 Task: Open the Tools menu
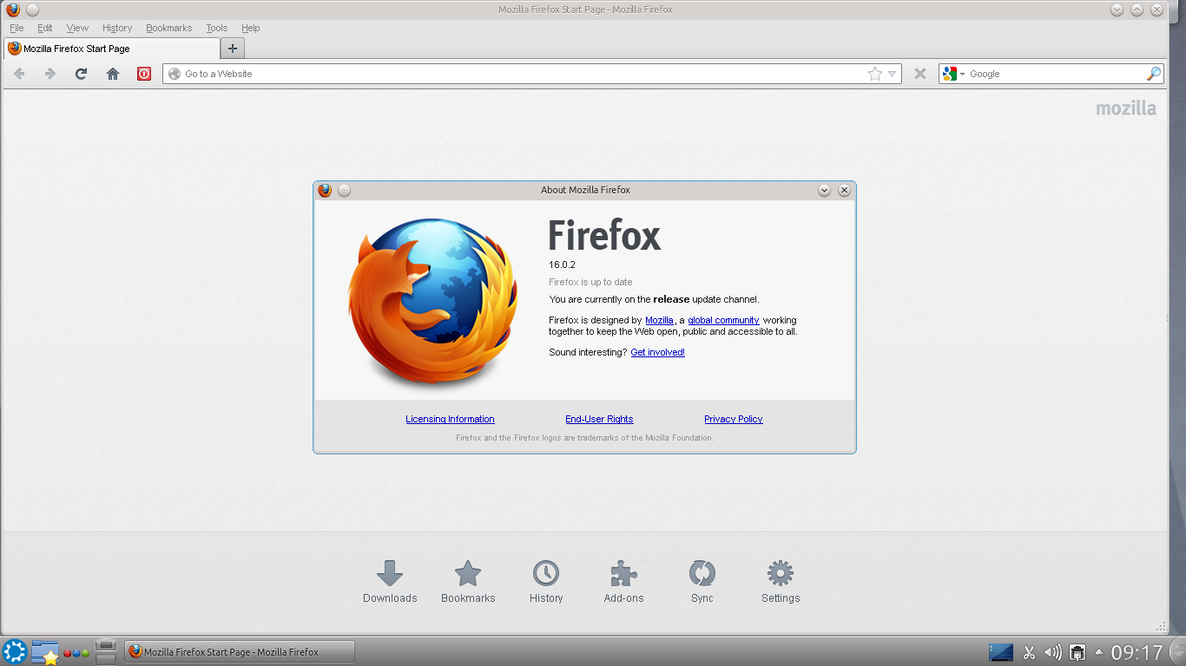click(216, 28)
